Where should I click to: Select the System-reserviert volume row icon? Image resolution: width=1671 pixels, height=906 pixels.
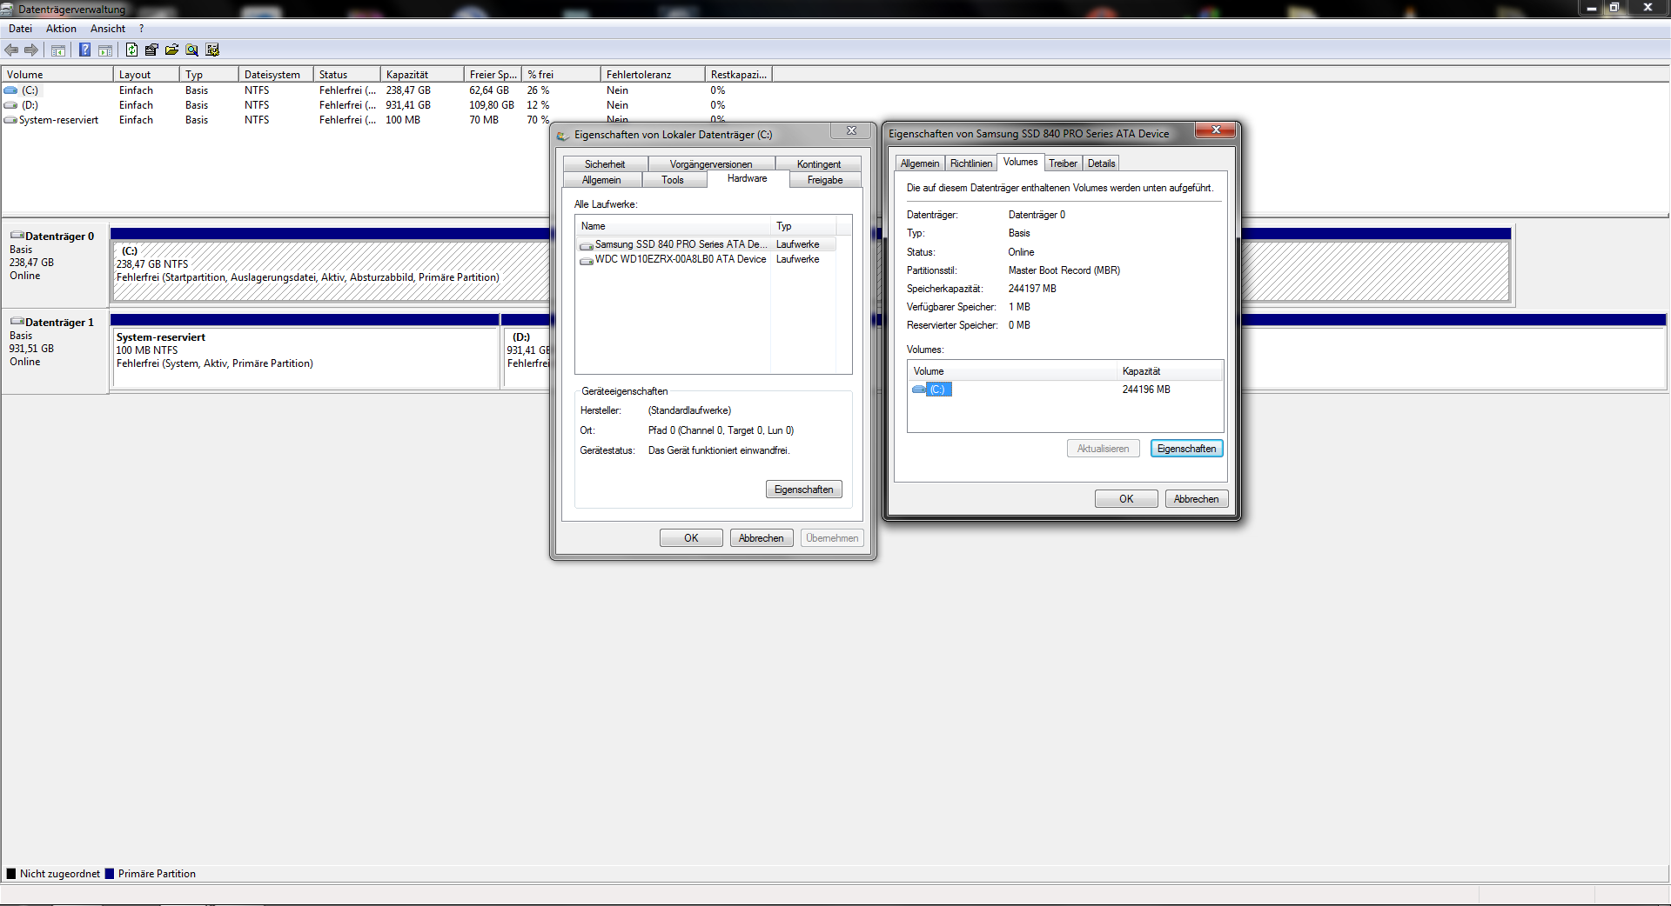tap(10, 120)
